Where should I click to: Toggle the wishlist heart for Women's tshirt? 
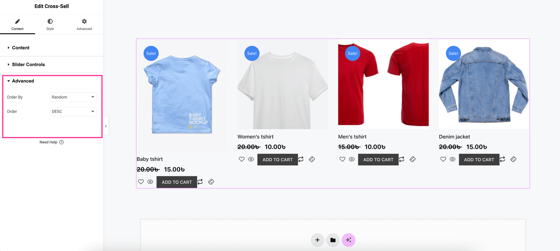click(241, 159)
